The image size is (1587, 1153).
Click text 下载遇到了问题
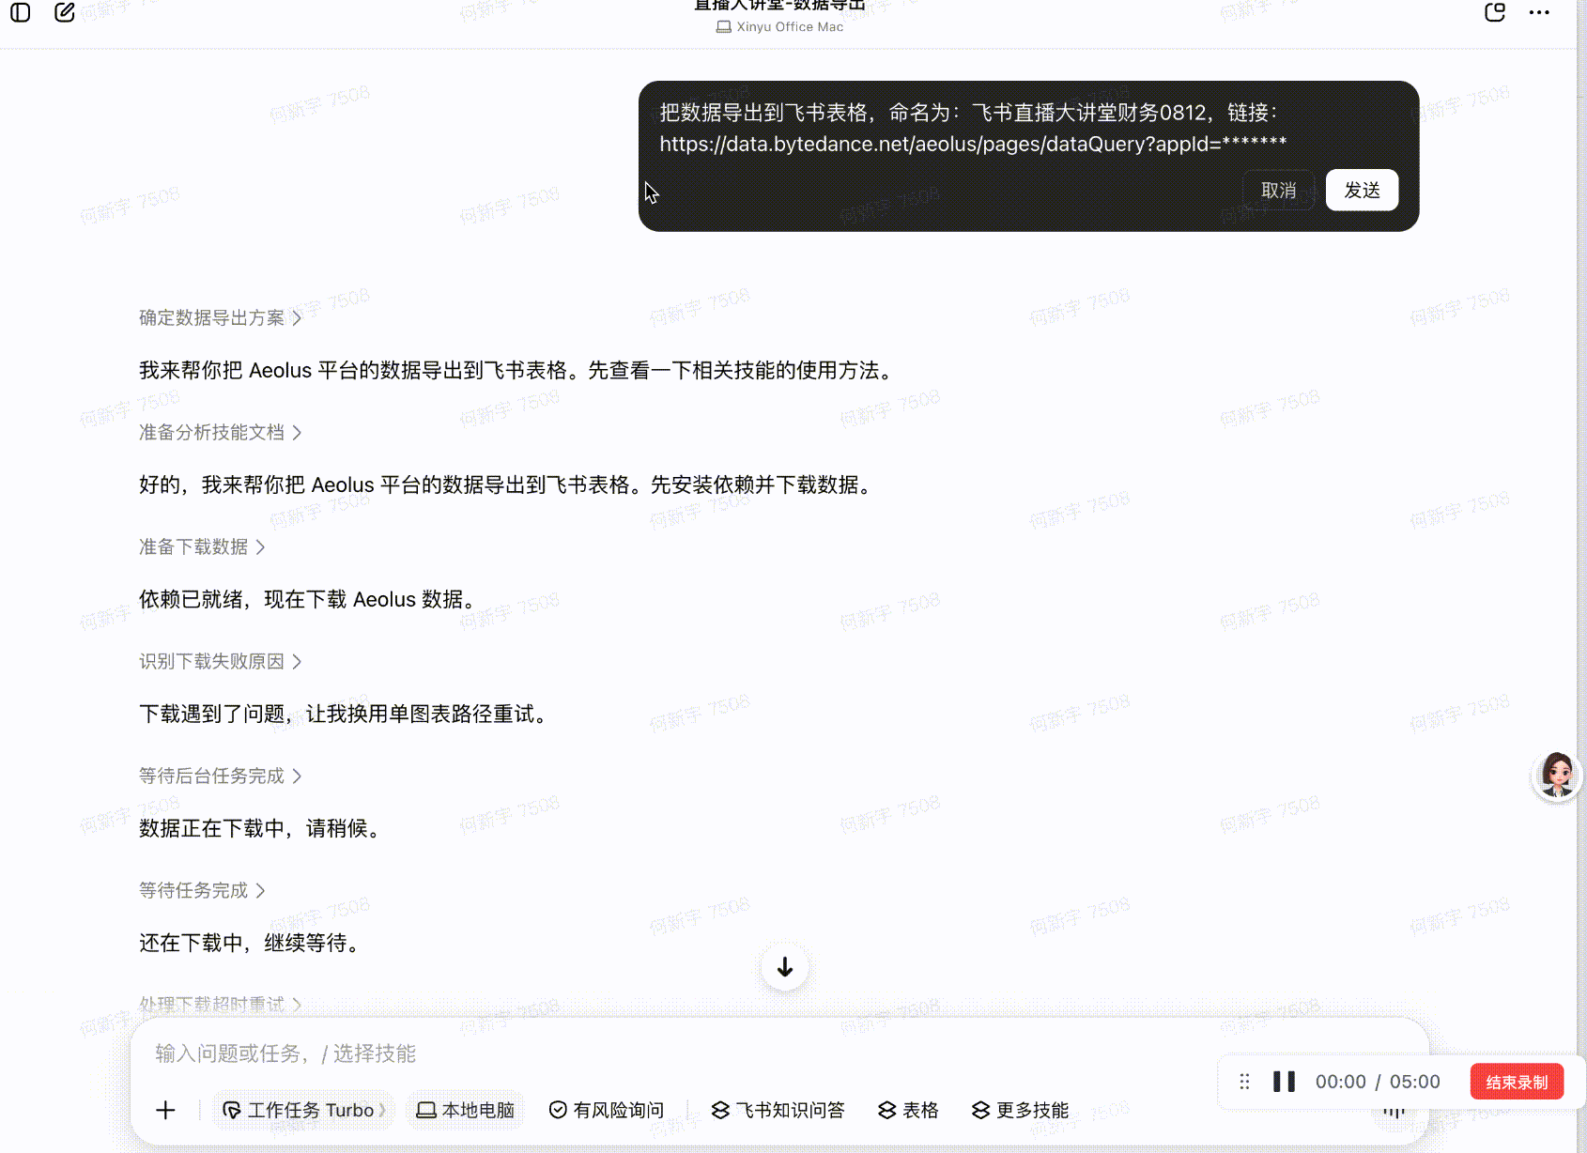(x=211, y=715)
